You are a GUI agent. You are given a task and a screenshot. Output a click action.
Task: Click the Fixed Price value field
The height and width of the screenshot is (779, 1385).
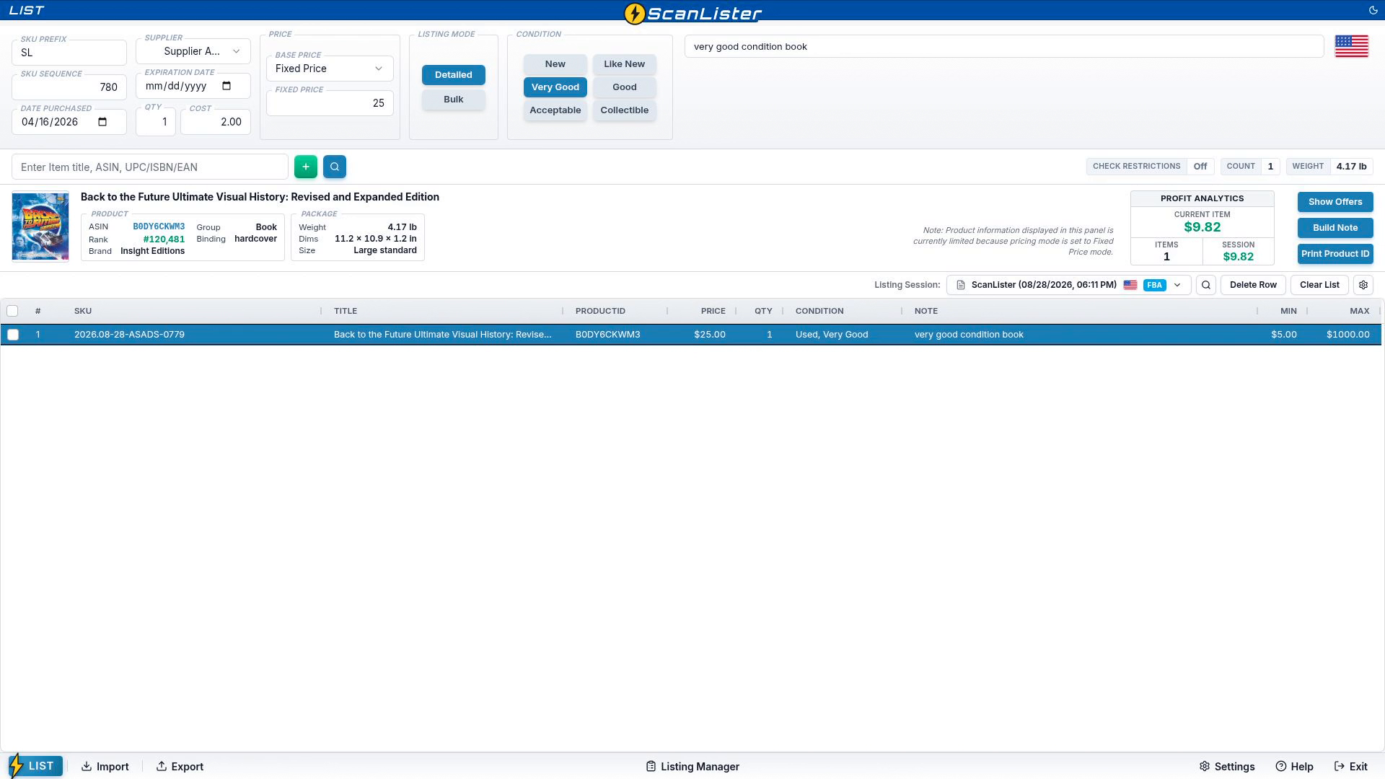coord(330,103)
